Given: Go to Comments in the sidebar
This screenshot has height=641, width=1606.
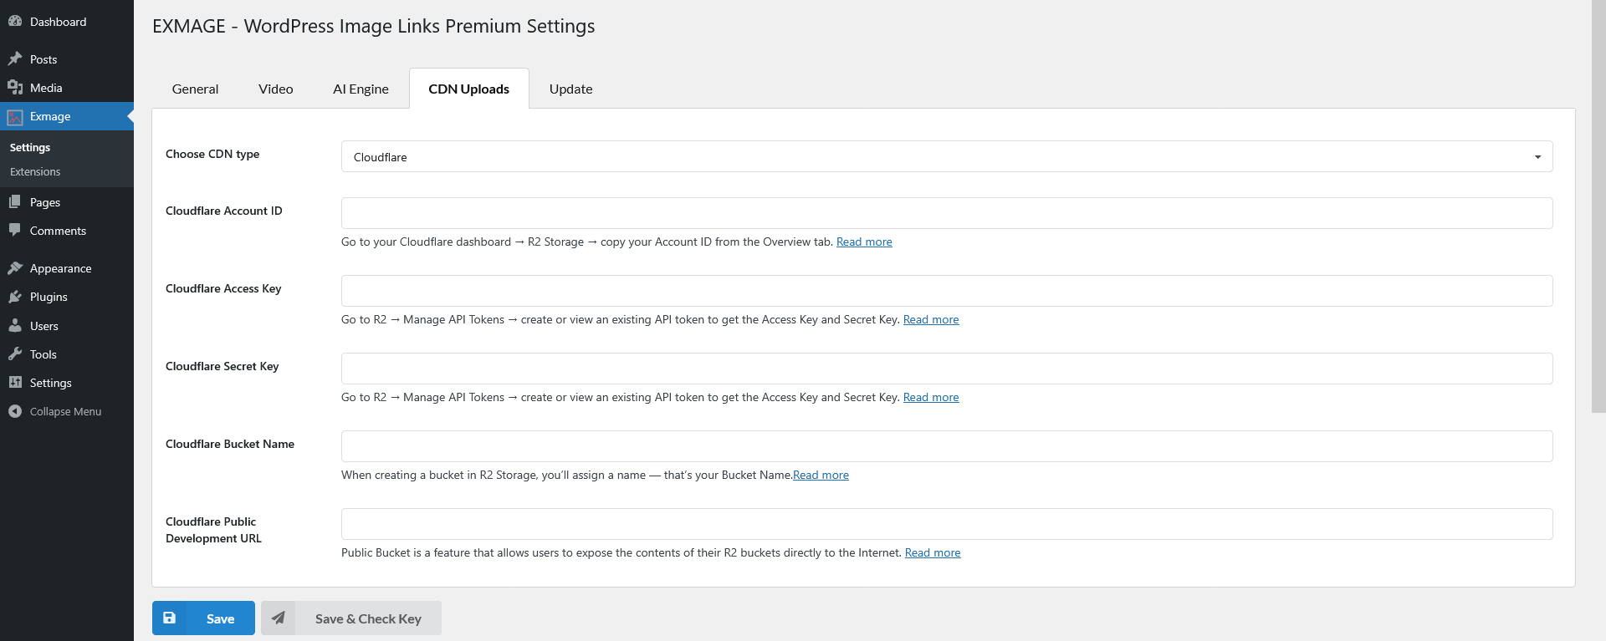Looking at the screenshot, I should [x=67, y=231].
